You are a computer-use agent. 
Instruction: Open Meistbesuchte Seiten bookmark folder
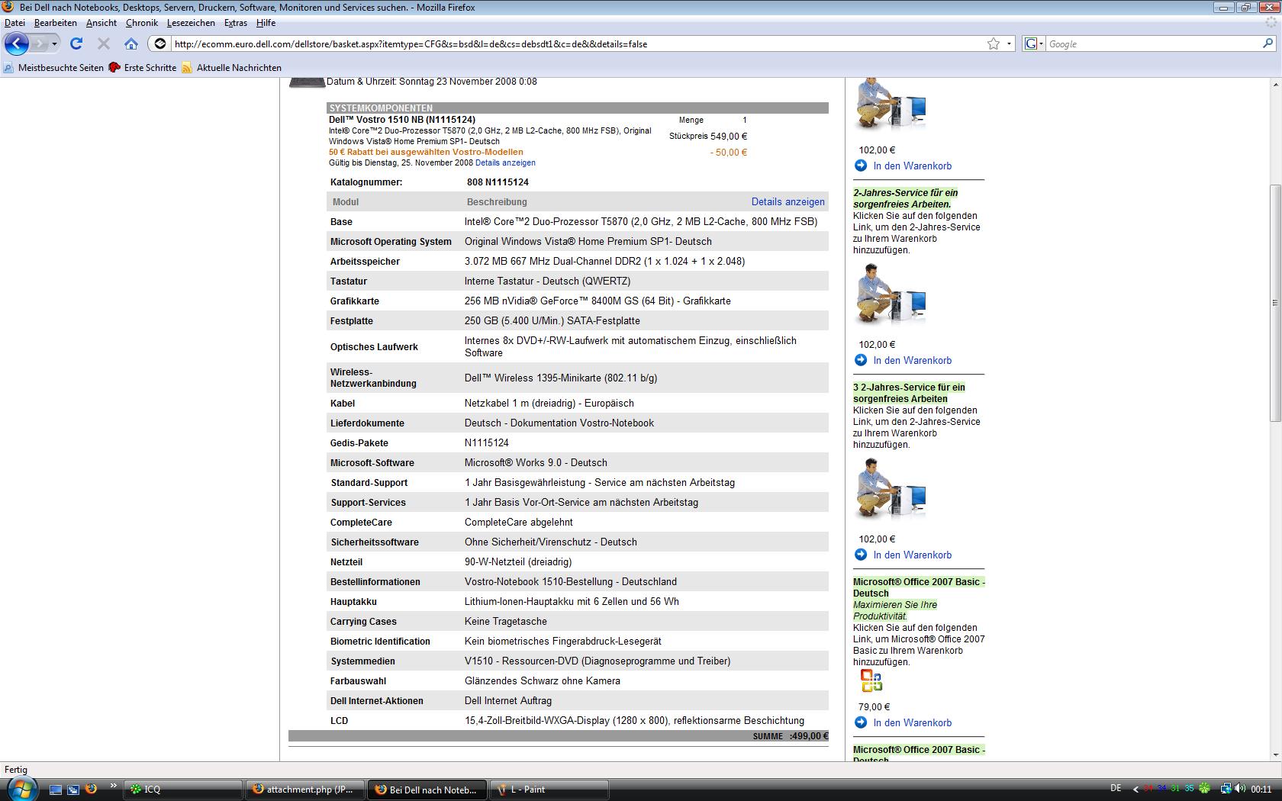[x=53, y=68]
